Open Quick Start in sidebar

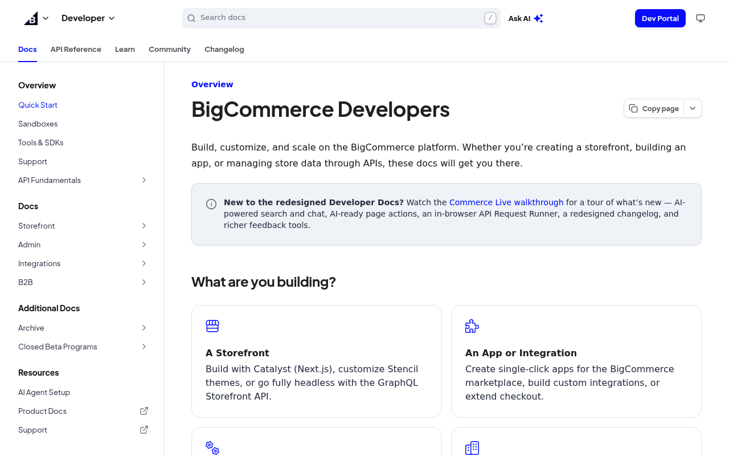point(38,105)
